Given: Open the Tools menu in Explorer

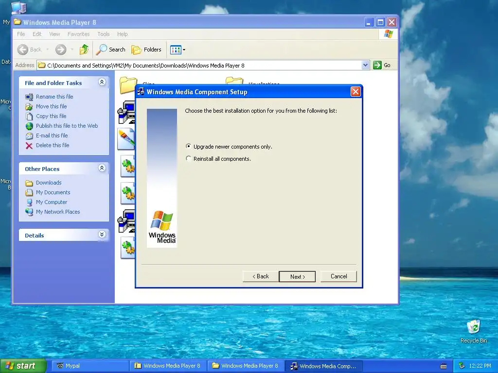Looking at the screenshot, I should click(x=103, y=34).
